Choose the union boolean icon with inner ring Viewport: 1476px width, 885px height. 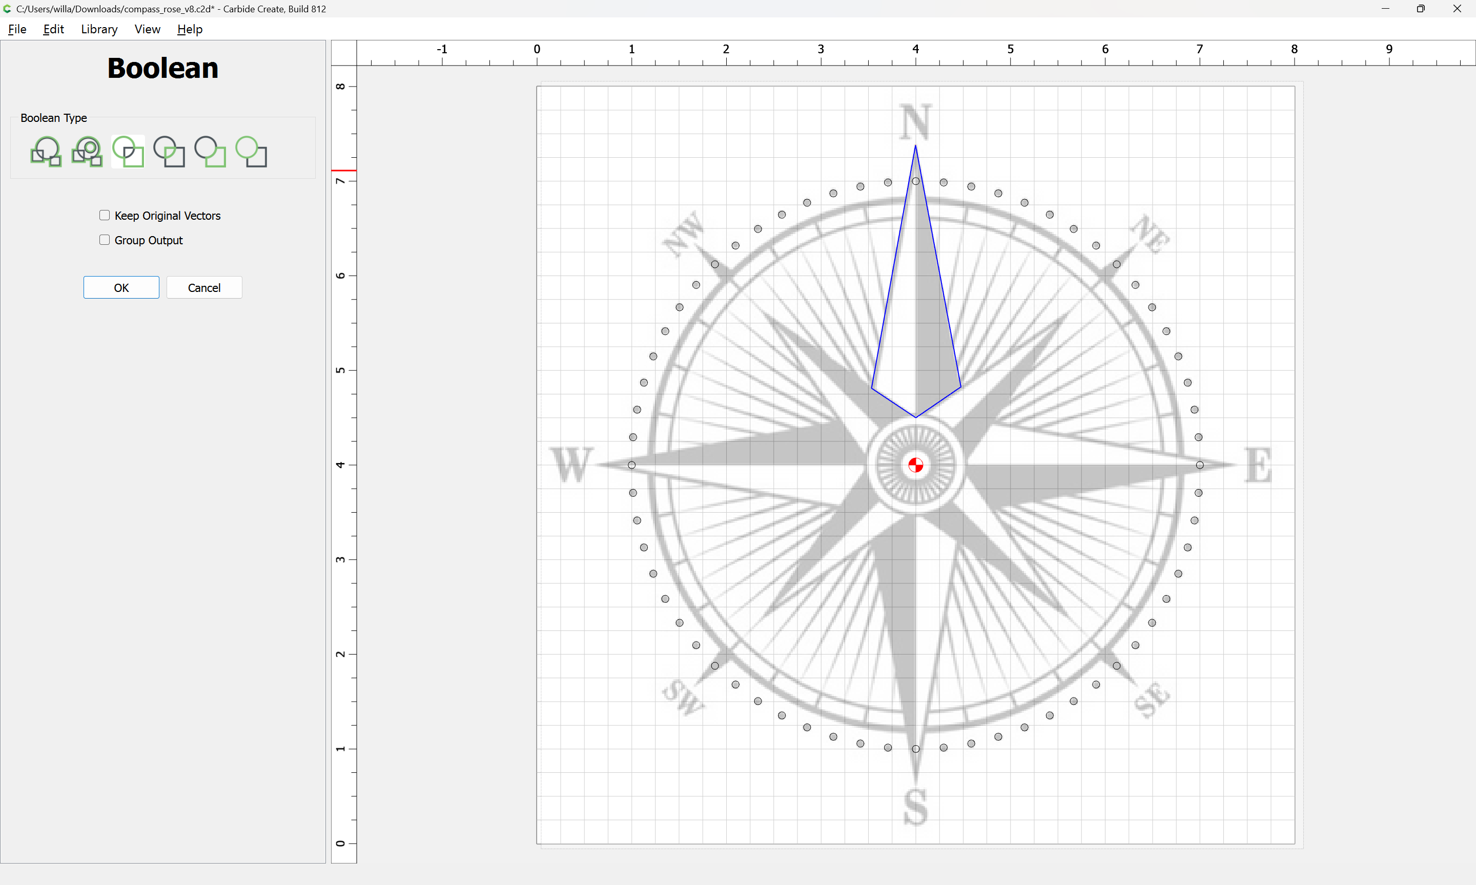(x=87, y=152)
